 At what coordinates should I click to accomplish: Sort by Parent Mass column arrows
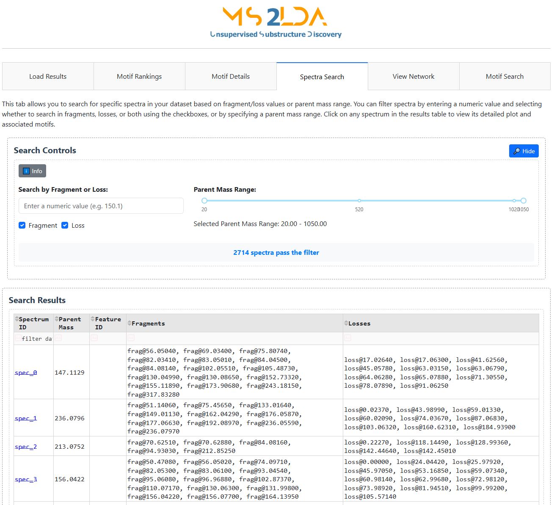(57, 319)
